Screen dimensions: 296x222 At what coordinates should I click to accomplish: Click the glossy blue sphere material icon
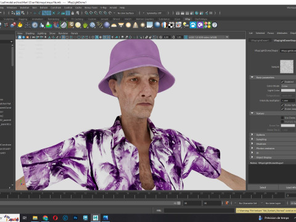[x=157, y=25]
